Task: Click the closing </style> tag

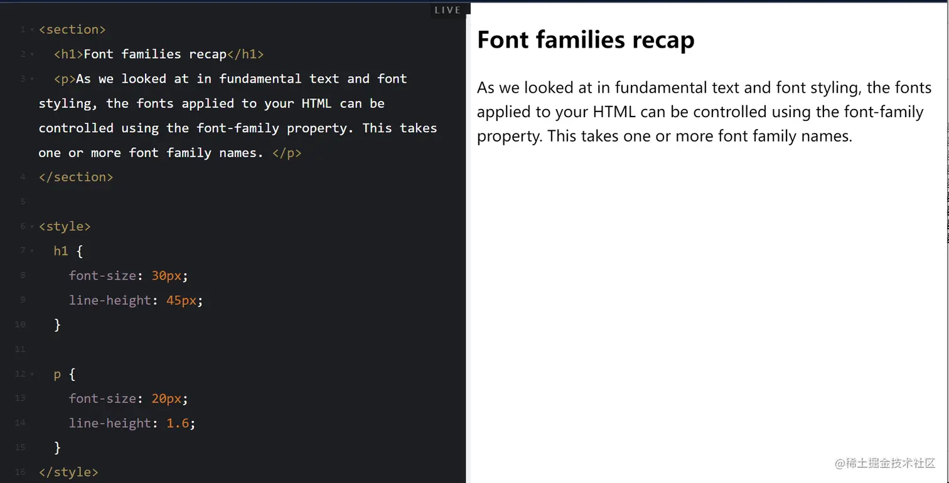Action: point(68,472)
